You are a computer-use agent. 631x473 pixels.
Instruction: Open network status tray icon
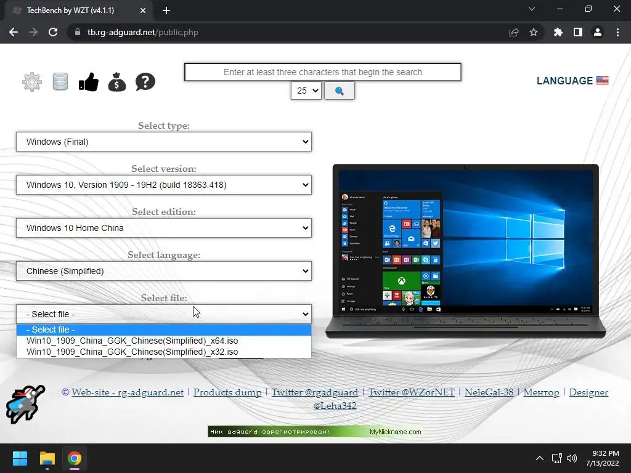point(556,458)
